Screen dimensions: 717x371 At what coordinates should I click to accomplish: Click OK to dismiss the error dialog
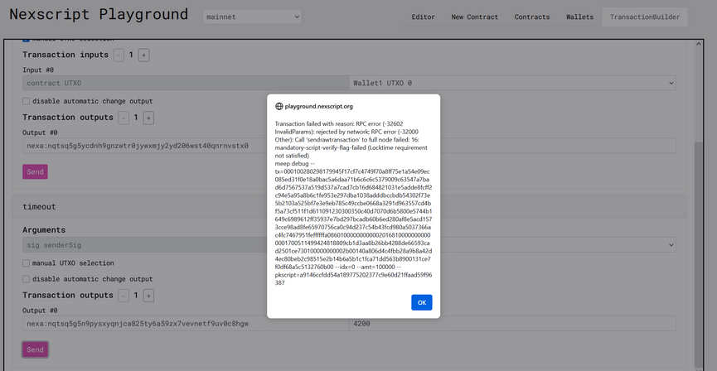click(421, 302)
